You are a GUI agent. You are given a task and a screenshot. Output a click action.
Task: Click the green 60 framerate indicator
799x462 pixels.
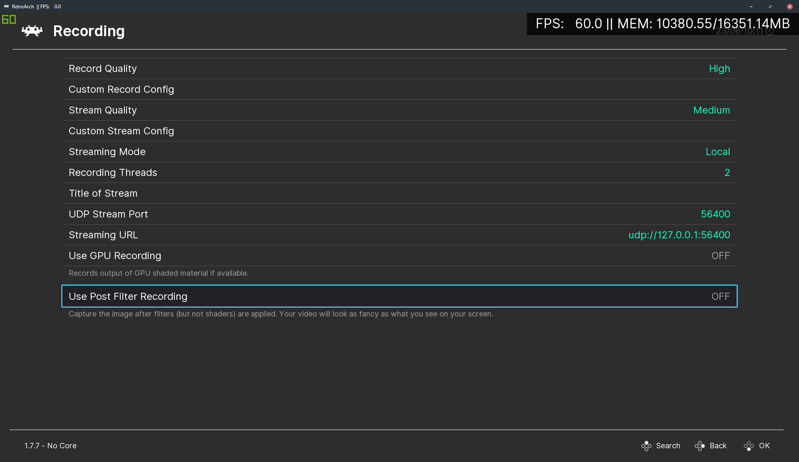pyautogui.click(x=9, y=19)
